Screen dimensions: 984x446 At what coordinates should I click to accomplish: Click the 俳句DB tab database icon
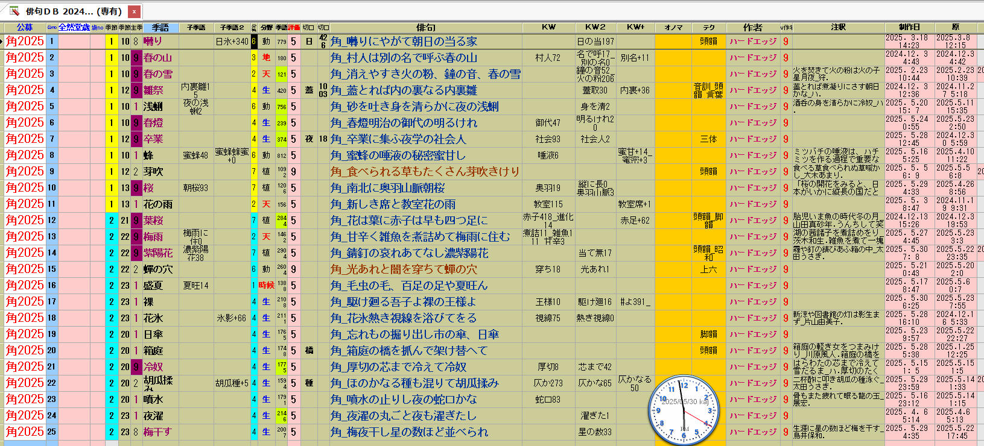(14, 11)
